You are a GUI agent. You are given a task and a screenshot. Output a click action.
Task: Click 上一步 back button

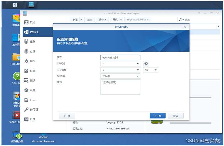[67, 116]
